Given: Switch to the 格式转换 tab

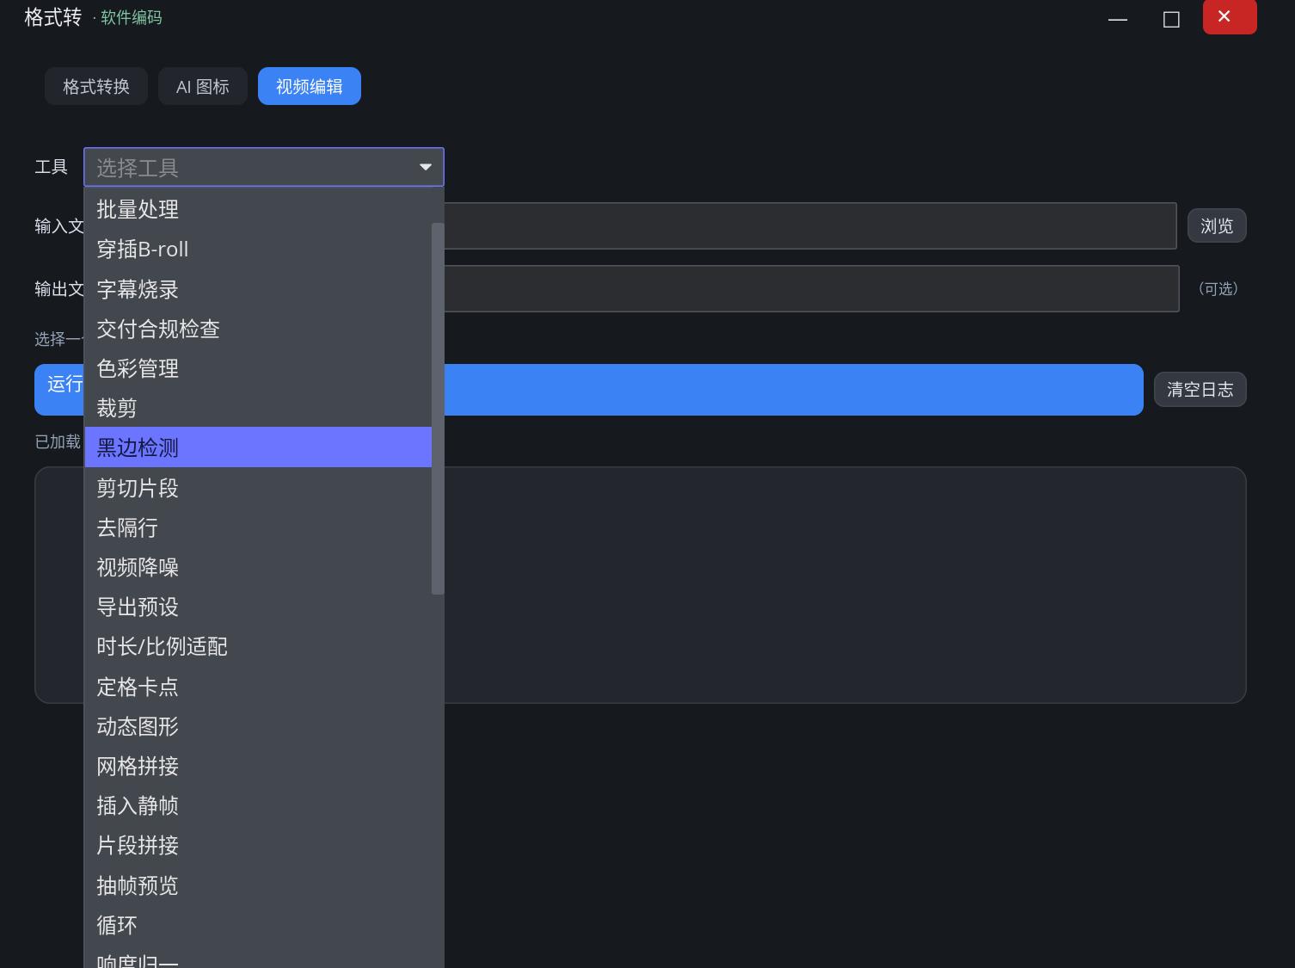Looking at the screenshot, I should [96, 86].
